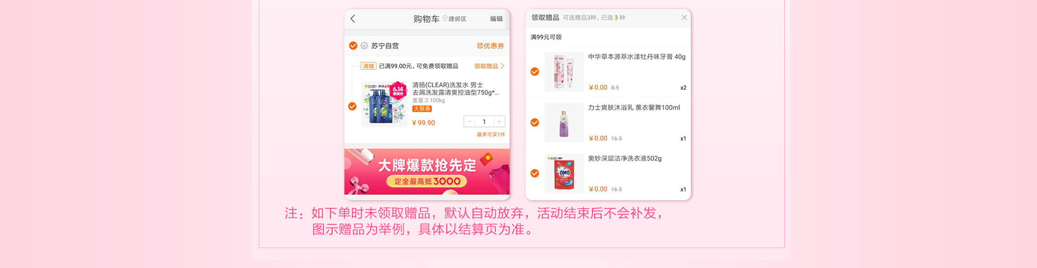The height and width of the screenshot is (268, 1037).
Task: Tap the location pin beside 建邺区
Action: pyautogui.click(x=445, y=19)
